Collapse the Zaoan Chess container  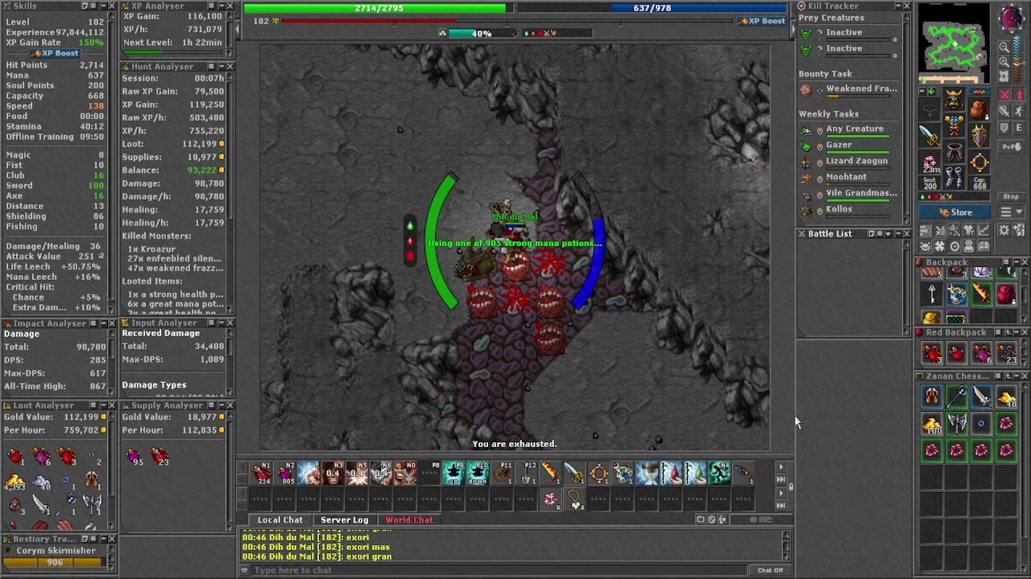(1017, 376)
